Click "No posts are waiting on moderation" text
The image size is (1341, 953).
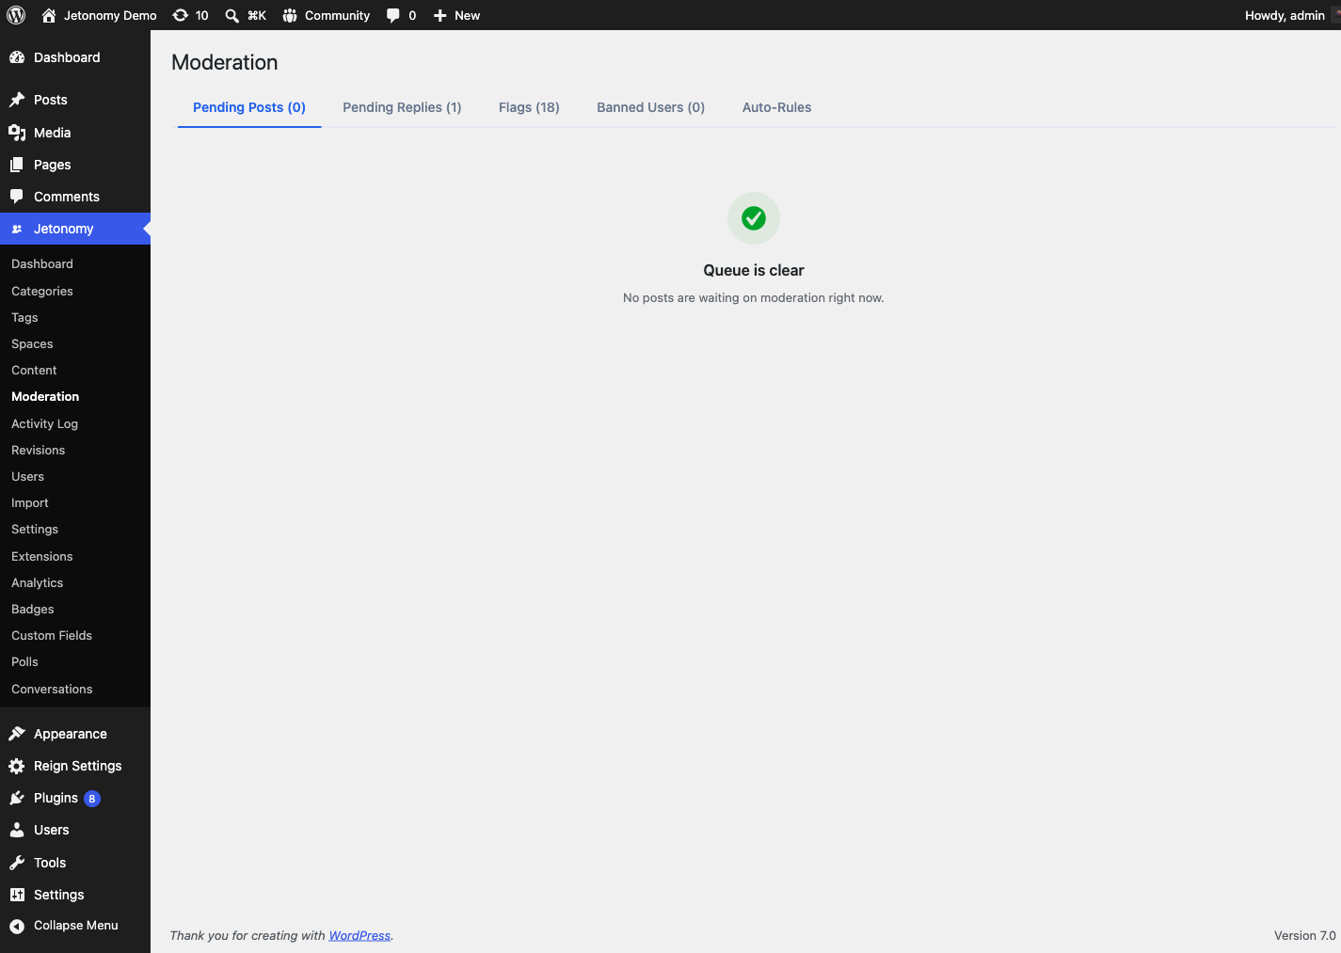click(753, 298)
